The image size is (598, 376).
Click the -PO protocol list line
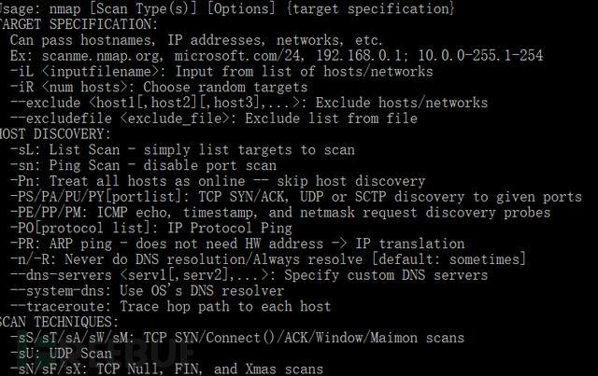[151, 228]
